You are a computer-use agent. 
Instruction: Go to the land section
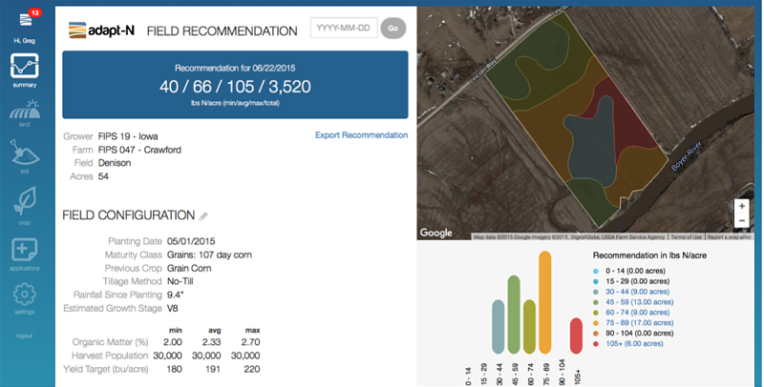tap(25, 112)
